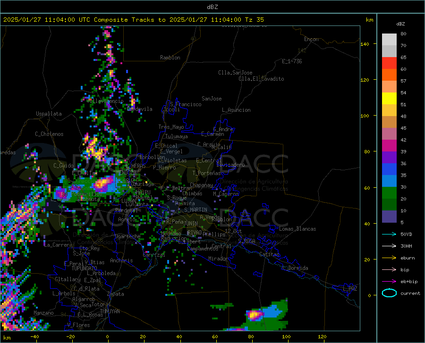
Task: Click the white 30HM arrow legend icon
Action: click(x=389, y=246)
